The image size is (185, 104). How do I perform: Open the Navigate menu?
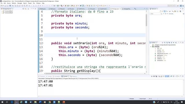tap(20, 3)
